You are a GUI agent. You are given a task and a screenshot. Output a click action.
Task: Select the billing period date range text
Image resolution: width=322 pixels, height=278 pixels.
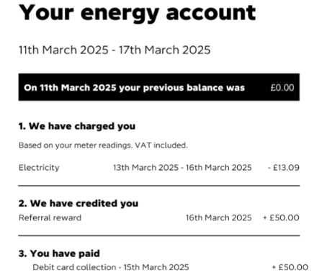[x=115, y=50]
